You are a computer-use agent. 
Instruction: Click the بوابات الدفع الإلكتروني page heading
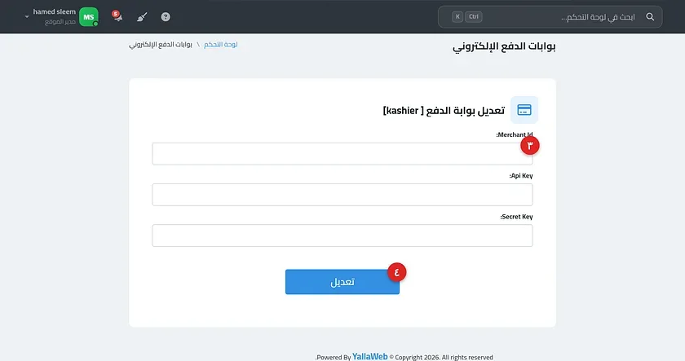click(504, 46)
